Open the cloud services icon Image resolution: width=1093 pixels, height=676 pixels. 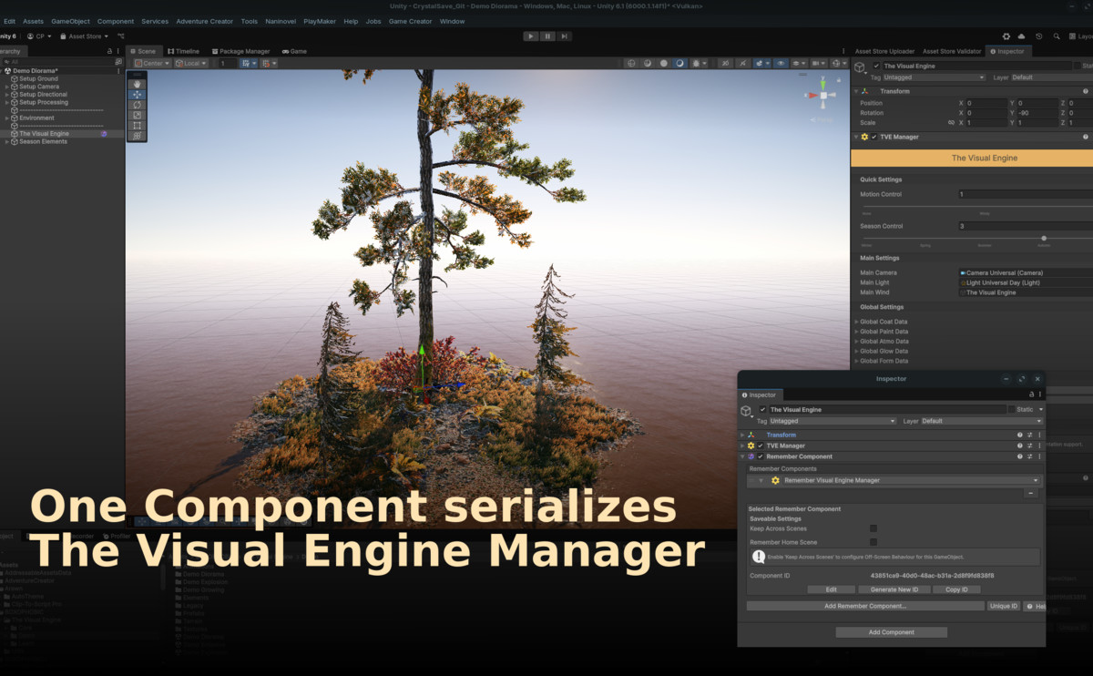click(x=1022, y=36)
